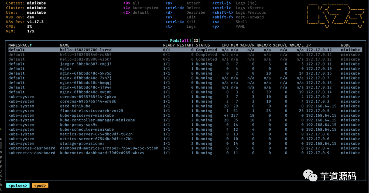Select pod hello-1582785900-4zbkf

point(185,59)
